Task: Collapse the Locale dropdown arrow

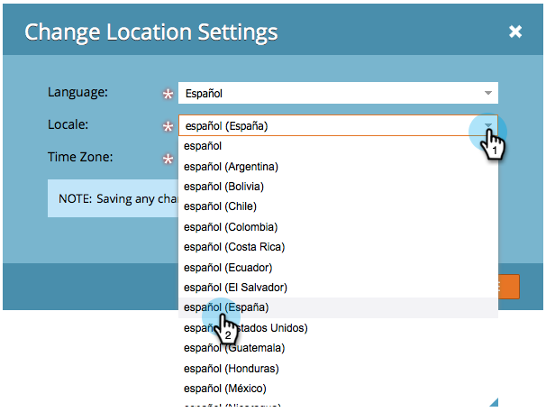Action: pos(487,125)
